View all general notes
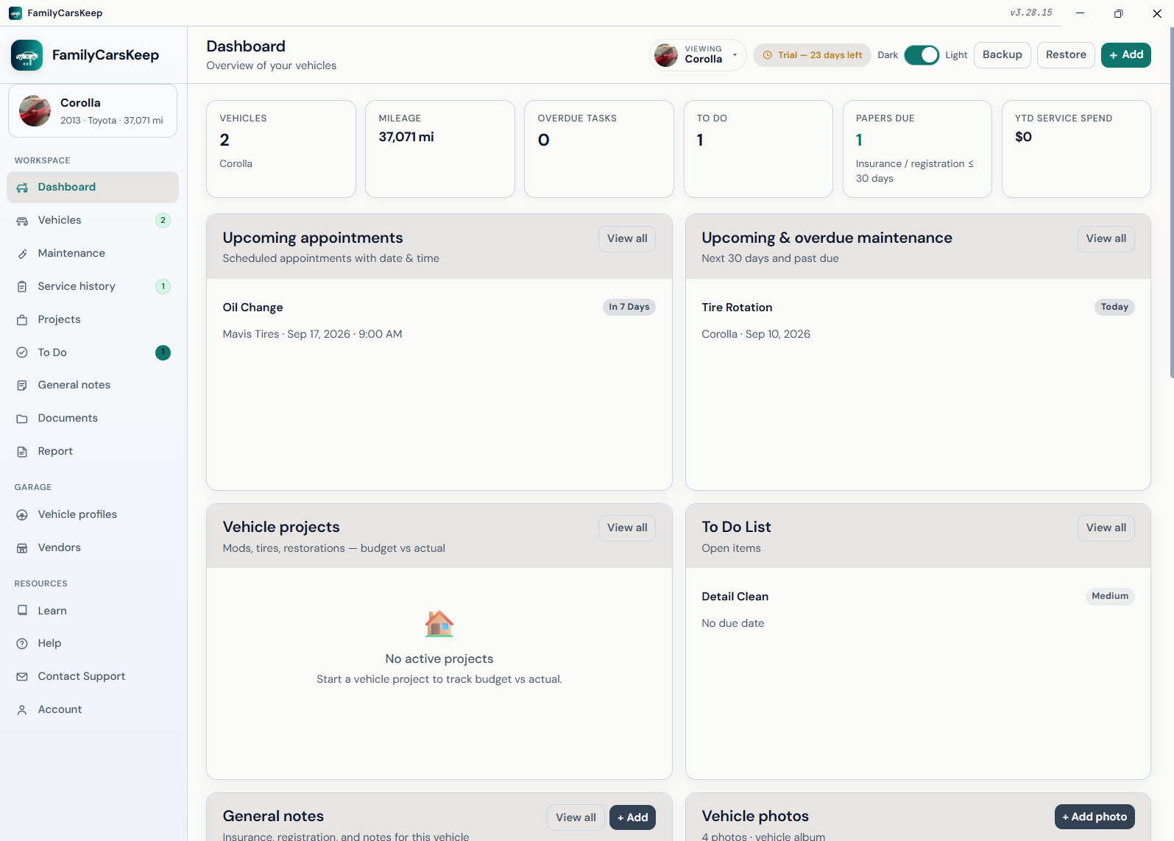The image size is (1174, 841). click(x=576, y=817)
